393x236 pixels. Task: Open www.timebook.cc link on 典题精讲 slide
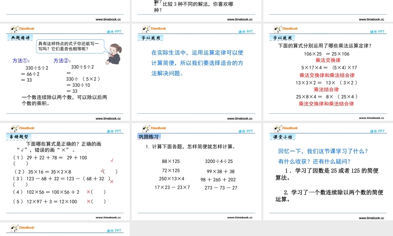(x=108, y=119)
